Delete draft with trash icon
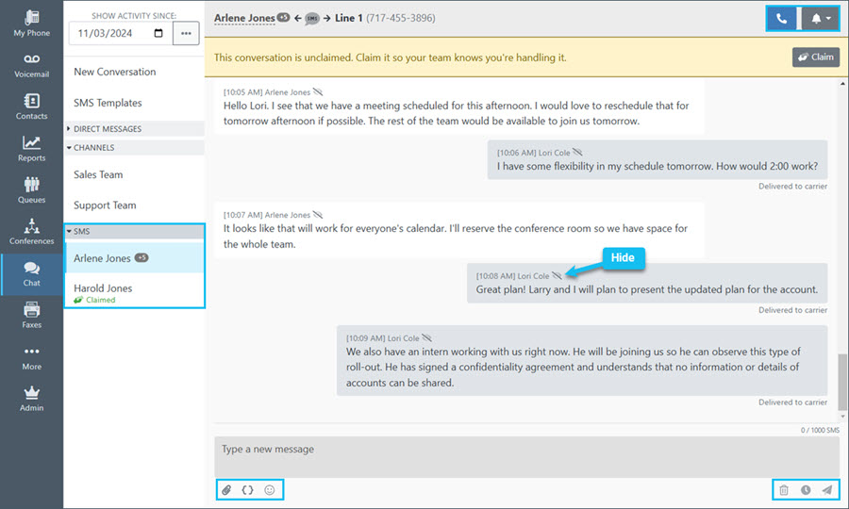Viewport: 849px width, 509px height. pos(784,490)
